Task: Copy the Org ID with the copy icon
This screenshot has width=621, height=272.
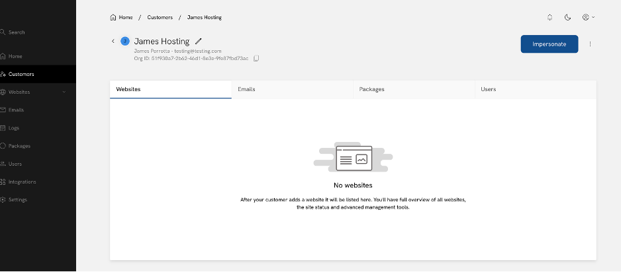Action: point(256,58)
